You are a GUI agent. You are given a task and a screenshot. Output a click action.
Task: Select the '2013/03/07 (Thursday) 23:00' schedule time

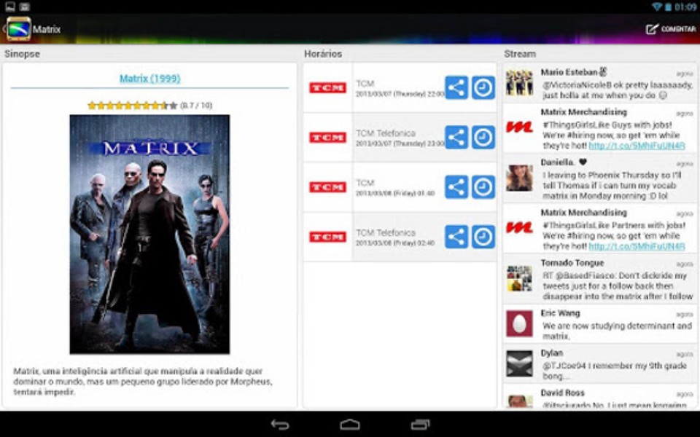click(x=400, y=143)
